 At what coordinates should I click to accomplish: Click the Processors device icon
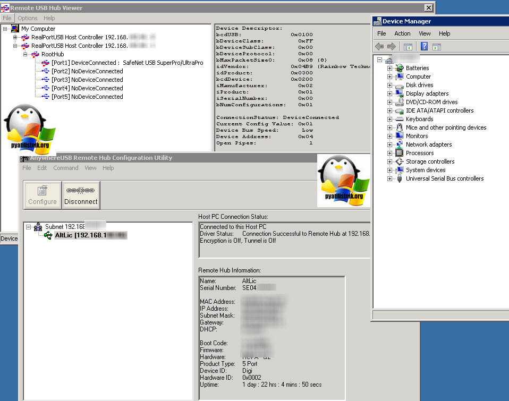400,153
